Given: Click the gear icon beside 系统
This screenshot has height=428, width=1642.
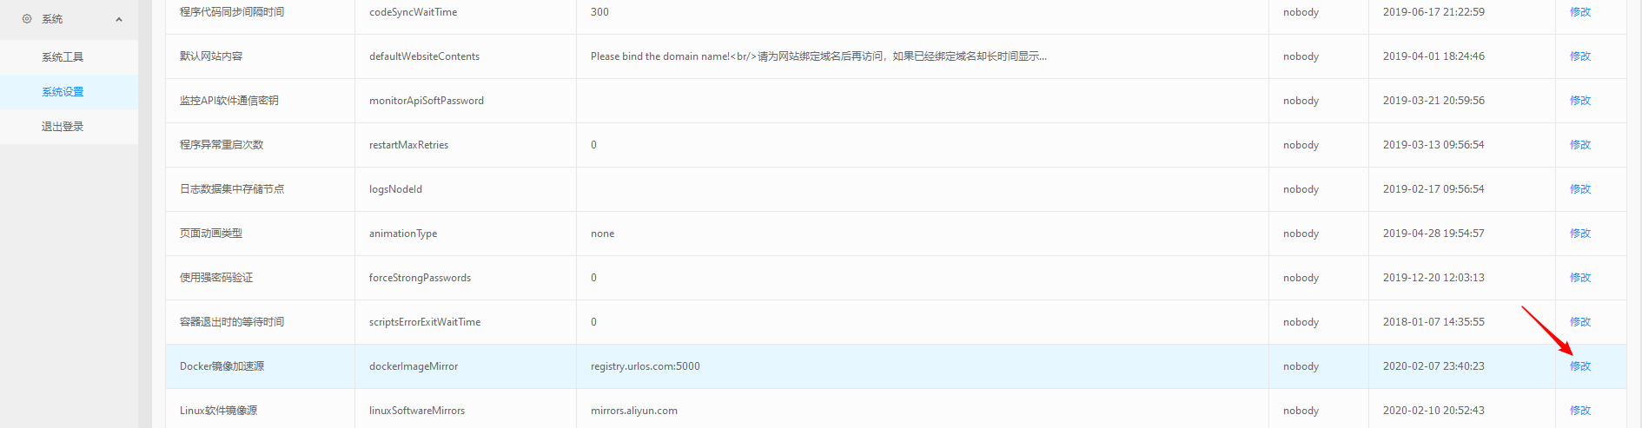Looking at the screenshot, I should click(x=27, y=18).
